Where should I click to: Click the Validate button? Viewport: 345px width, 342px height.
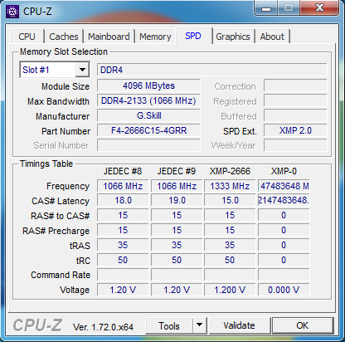point(240,325)
